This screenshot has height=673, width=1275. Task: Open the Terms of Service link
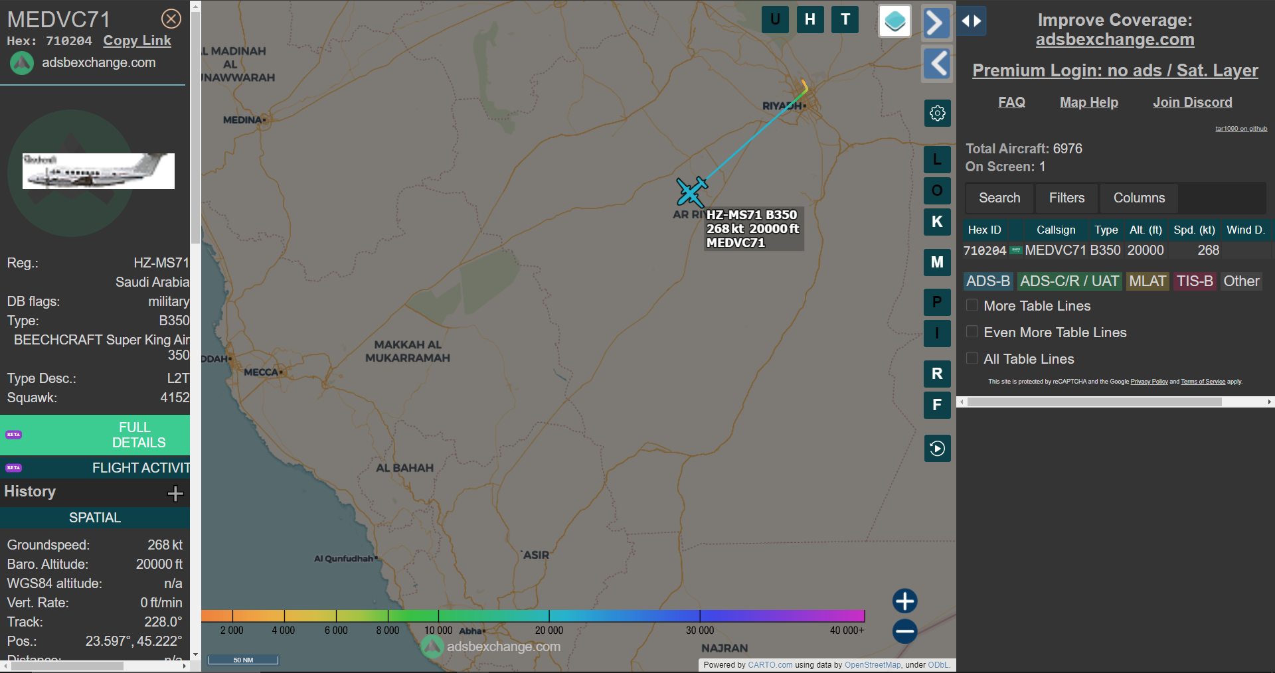tap(1203, 382)
